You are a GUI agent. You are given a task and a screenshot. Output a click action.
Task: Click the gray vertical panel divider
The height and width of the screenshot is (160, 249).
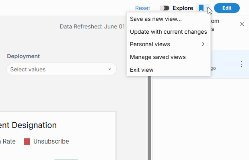149,118
